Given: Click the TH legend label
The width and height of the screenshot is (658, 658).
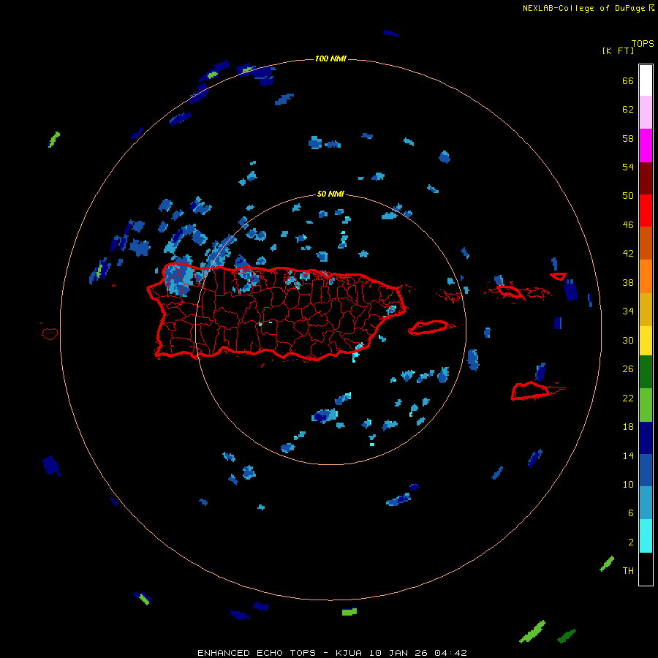Looking at the screenshot, I should tap(628, 570).
